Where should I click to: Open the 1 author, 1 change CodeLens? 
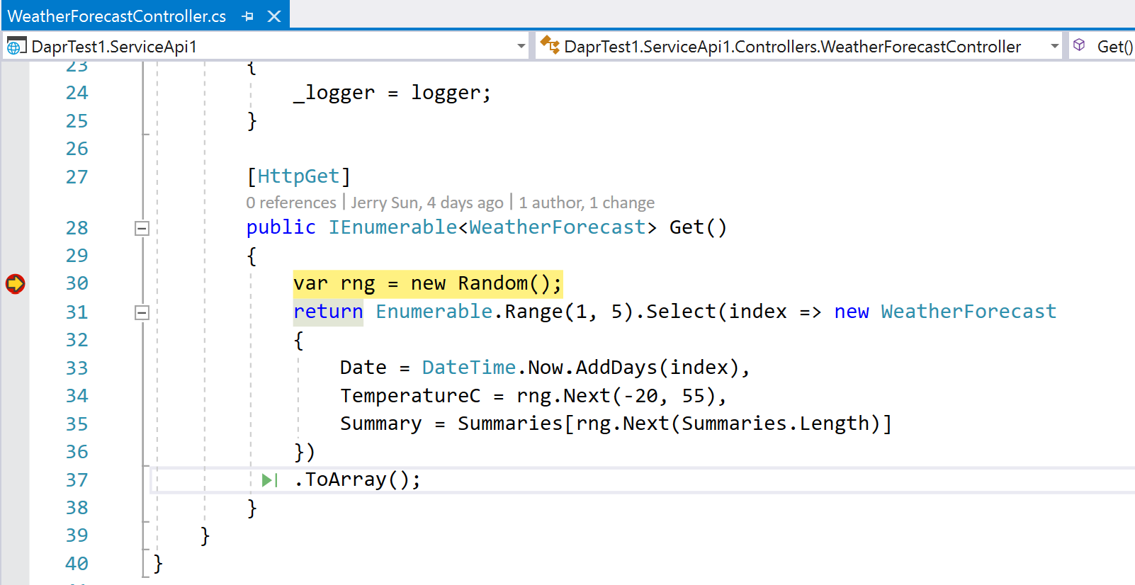coord(587,203)
